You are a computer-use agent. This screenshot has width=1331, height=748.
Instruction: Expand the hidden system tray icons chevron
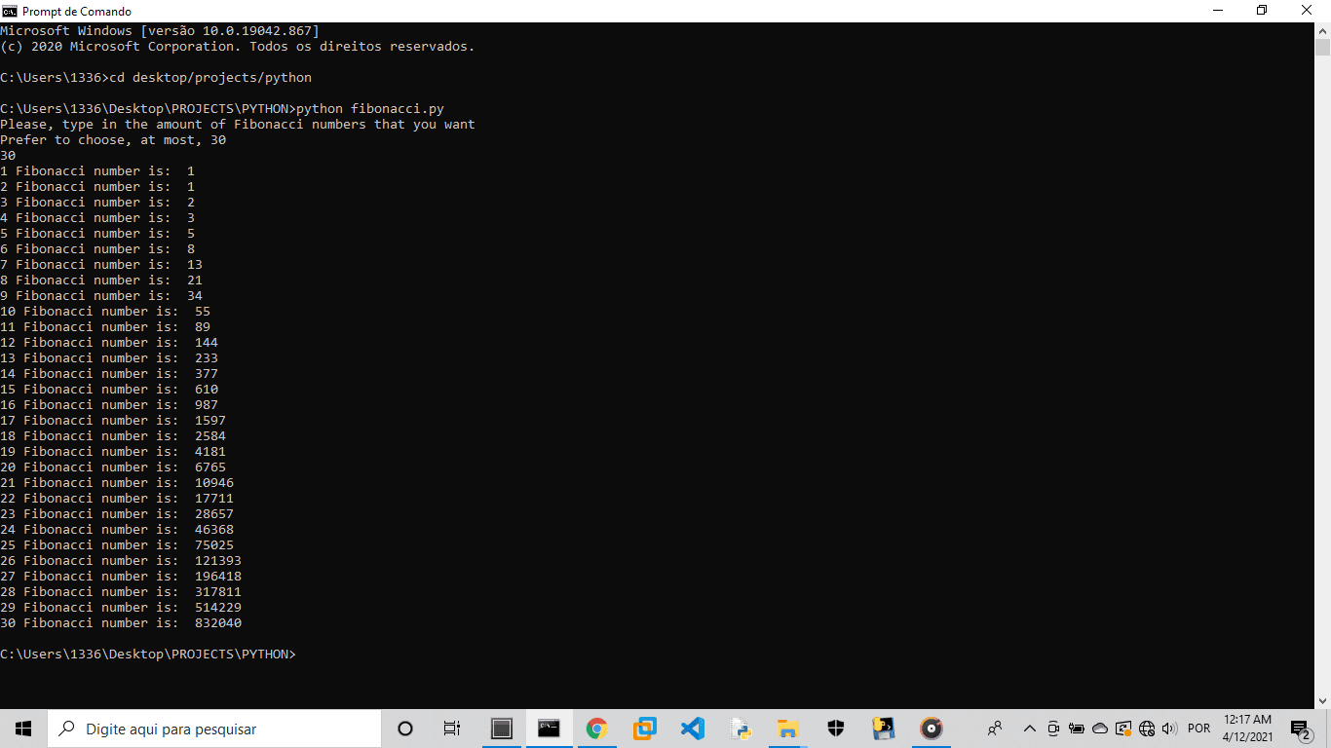click(x=1029, y=729)
